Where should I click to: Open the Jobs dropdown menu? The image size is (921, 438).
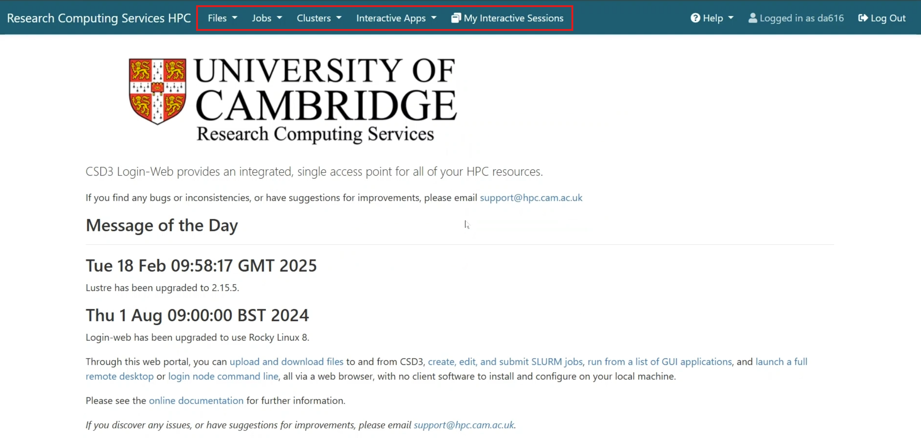pos(267,18)
